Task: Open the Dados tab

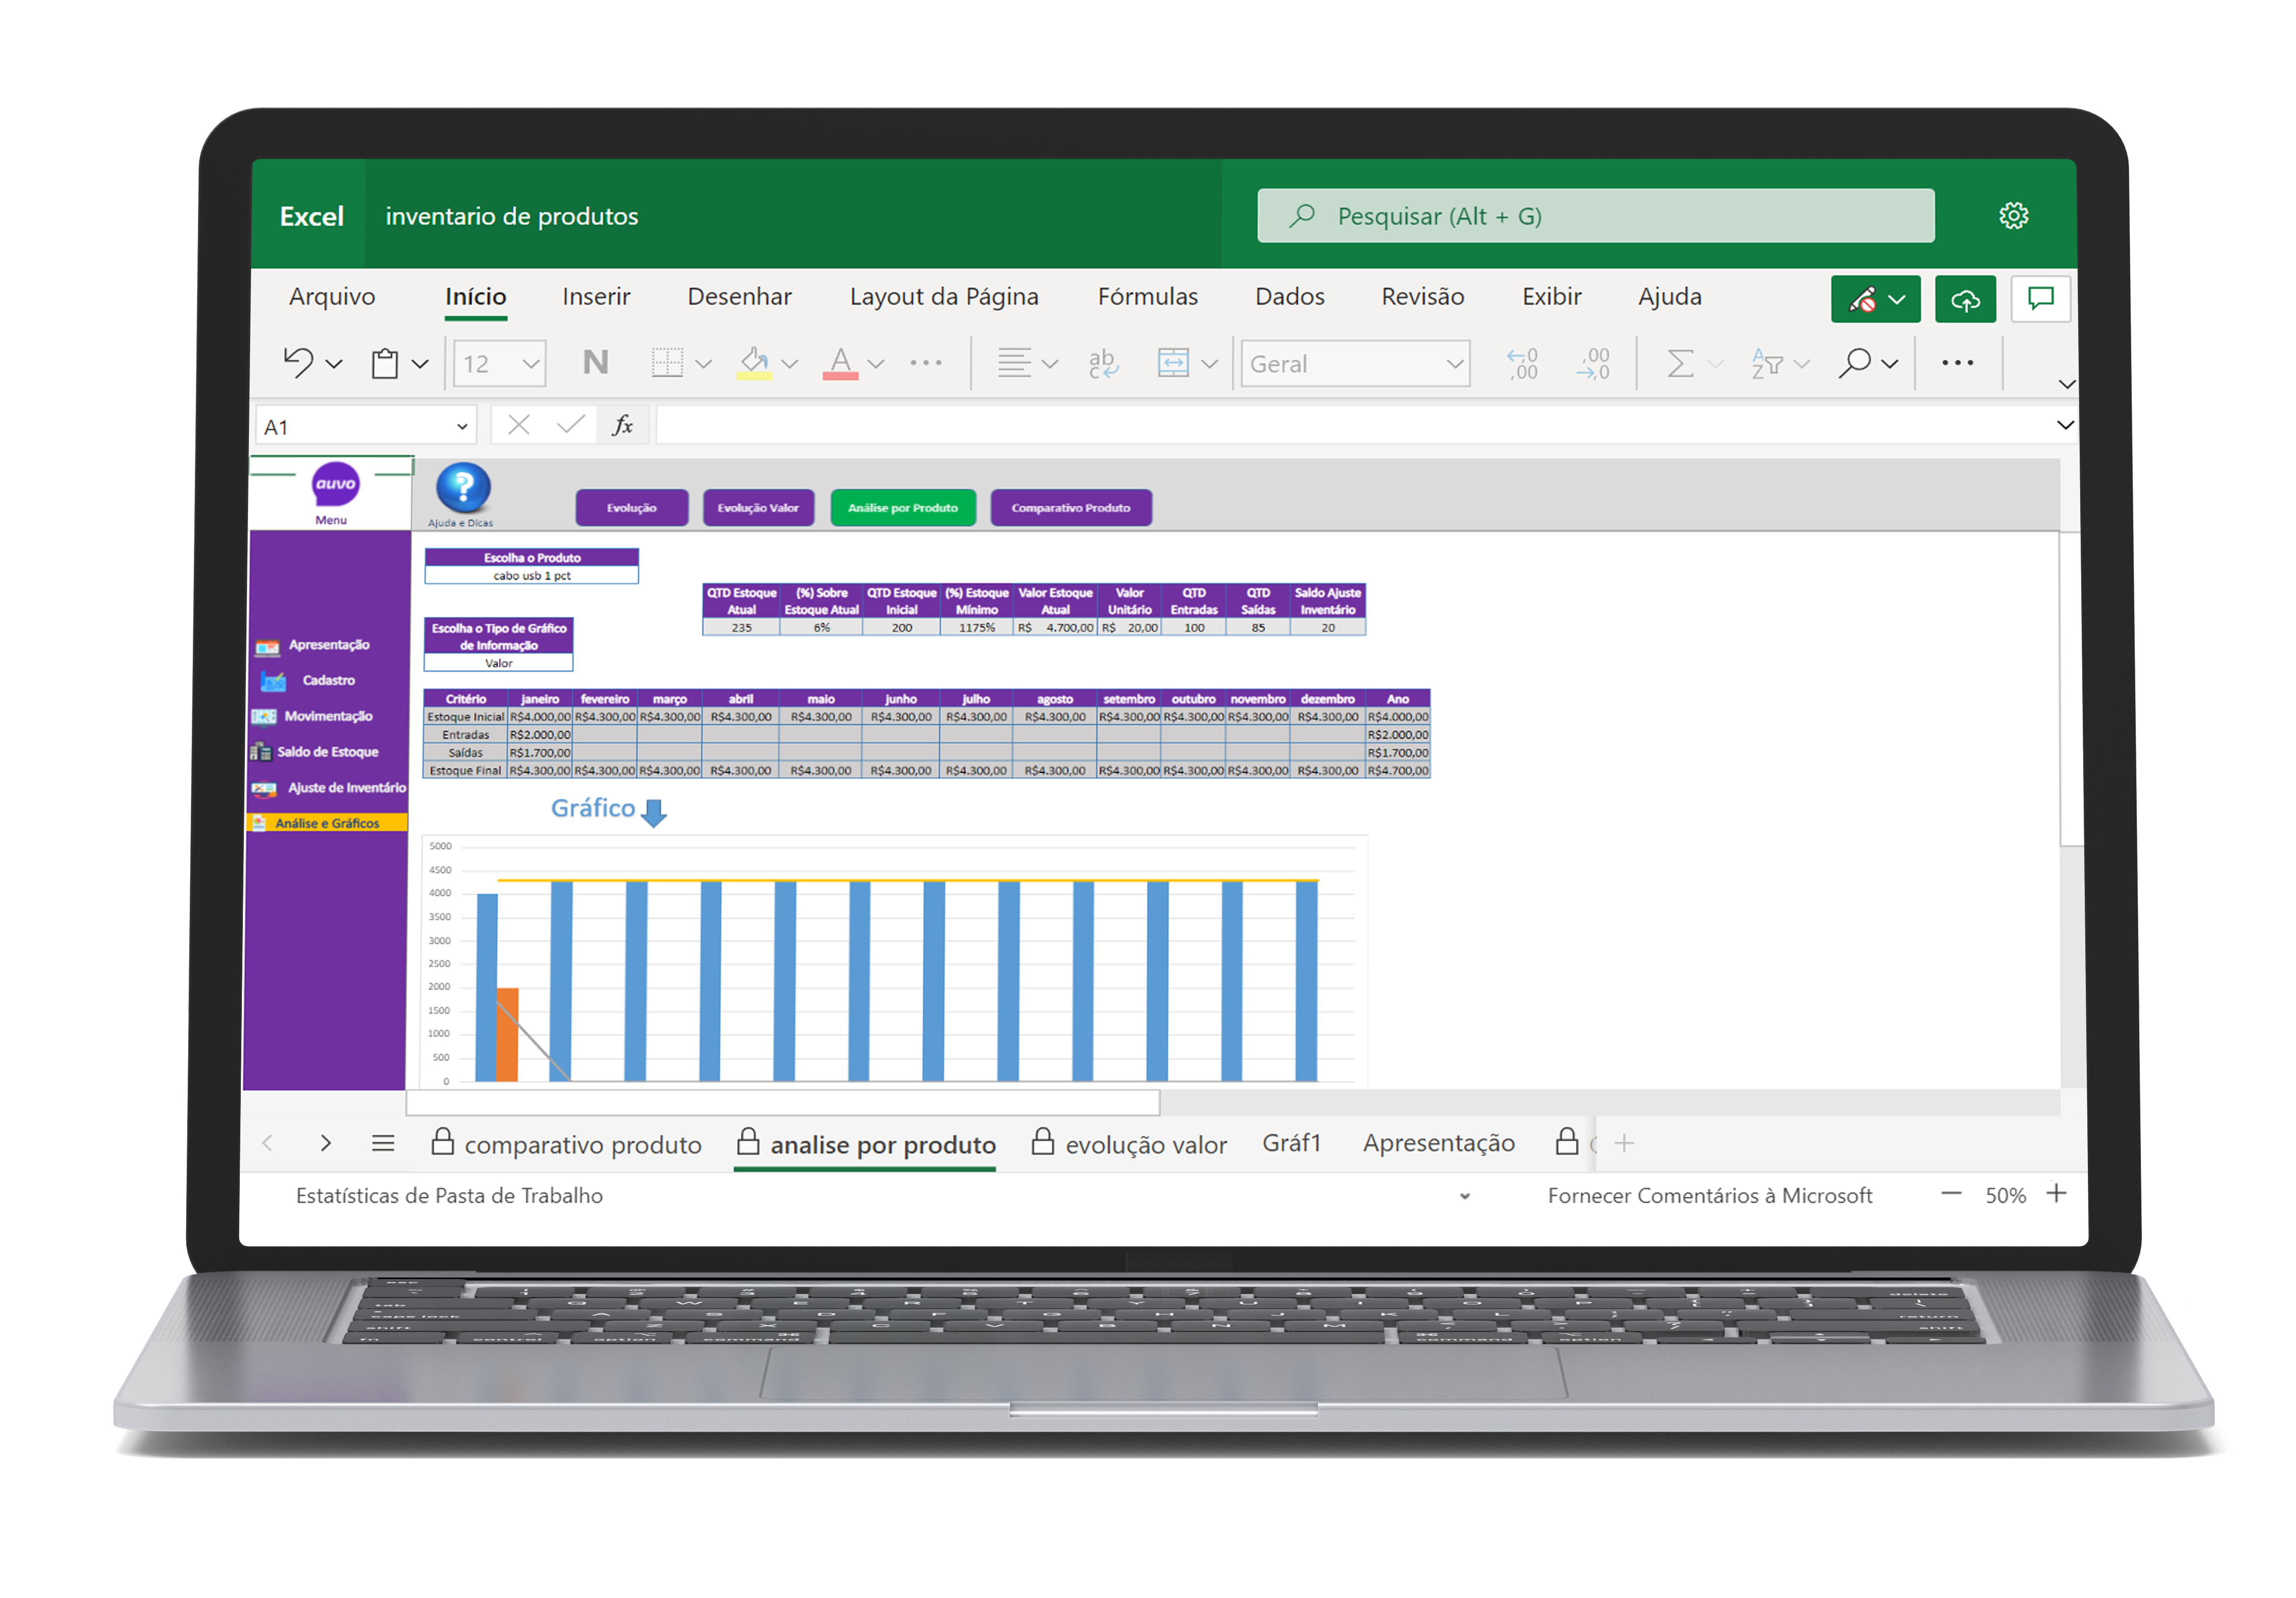Action: (x=1290, y=297)
